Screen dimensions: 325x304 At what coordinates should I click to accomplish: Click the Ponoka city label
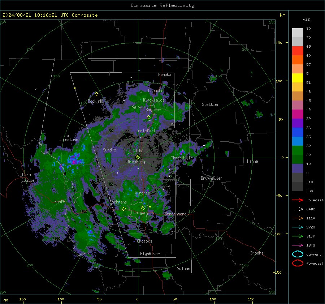click(x=165, y=74)
